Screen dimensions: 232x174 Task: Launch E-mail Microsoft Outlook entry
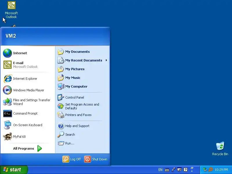28,65
